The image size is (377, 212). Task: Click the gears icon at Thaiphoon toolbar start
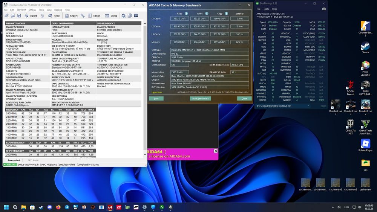[x=6, y=15]
